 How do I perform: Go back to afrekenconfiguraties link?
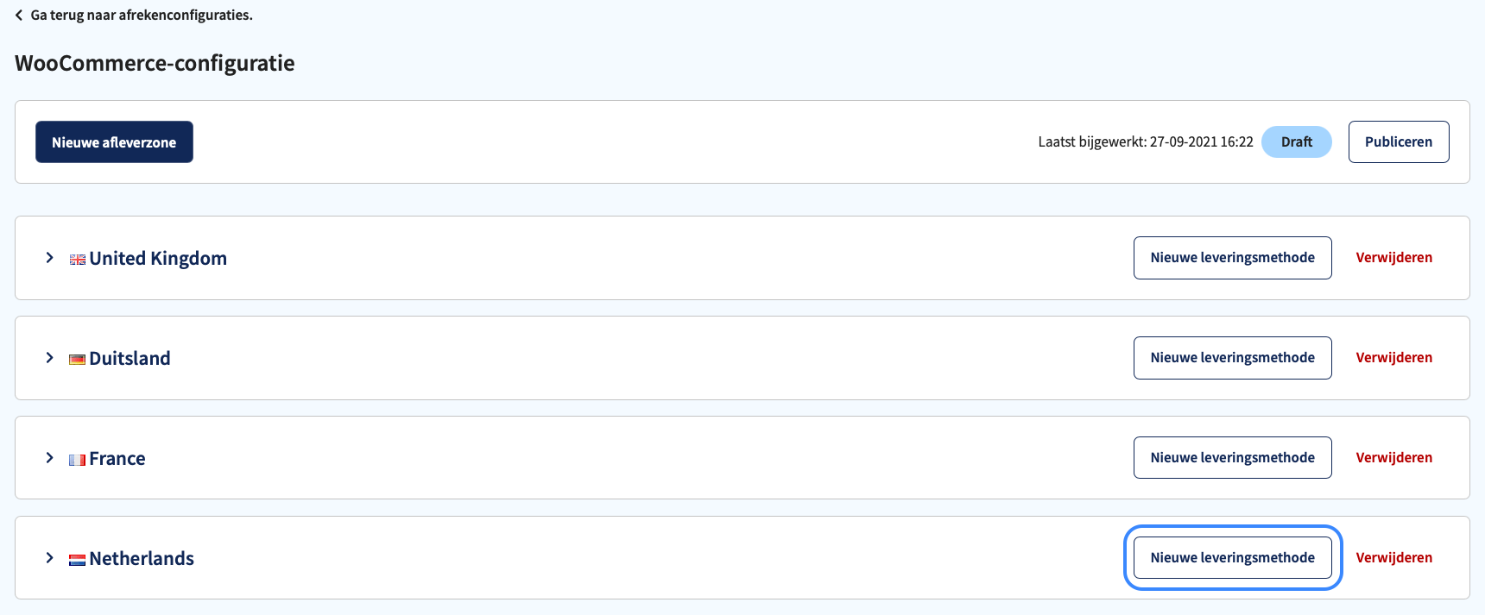(x=142, y=16)
